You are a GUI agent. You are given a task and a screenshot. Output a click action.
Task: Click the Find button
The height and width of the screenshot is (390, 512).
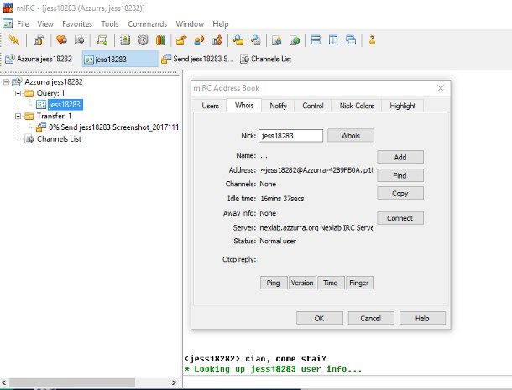[x=400, y=175]
